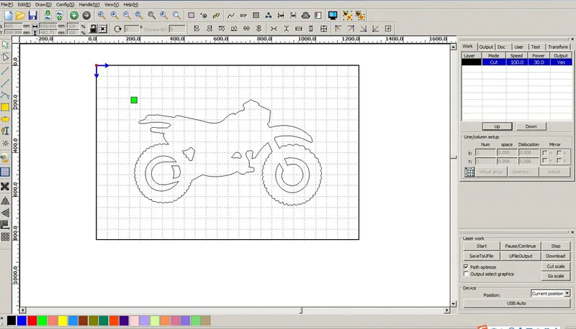Toggle the Y row Mirror V checkbox

tap(559, 161)
